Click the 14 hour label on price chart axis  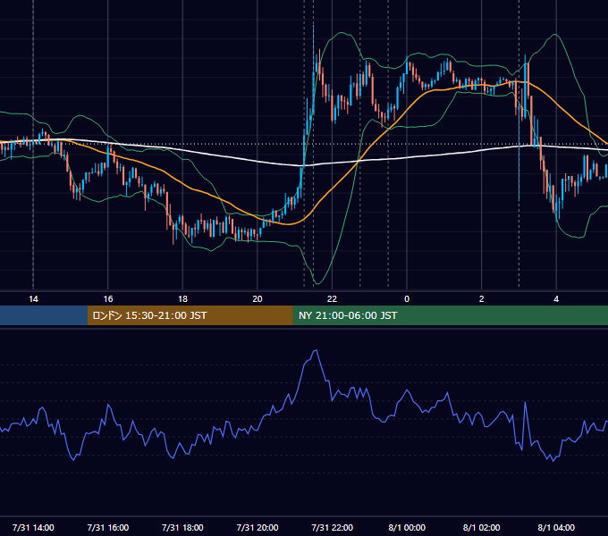coord(33,299)
